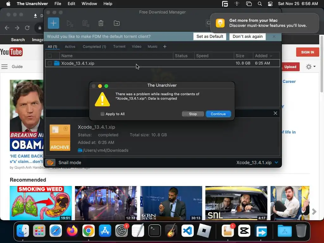The width and height of the screenshot is (324, 243).
Task: Open the Apple menu
Action: pyautogui.click(x=8, y=4)
